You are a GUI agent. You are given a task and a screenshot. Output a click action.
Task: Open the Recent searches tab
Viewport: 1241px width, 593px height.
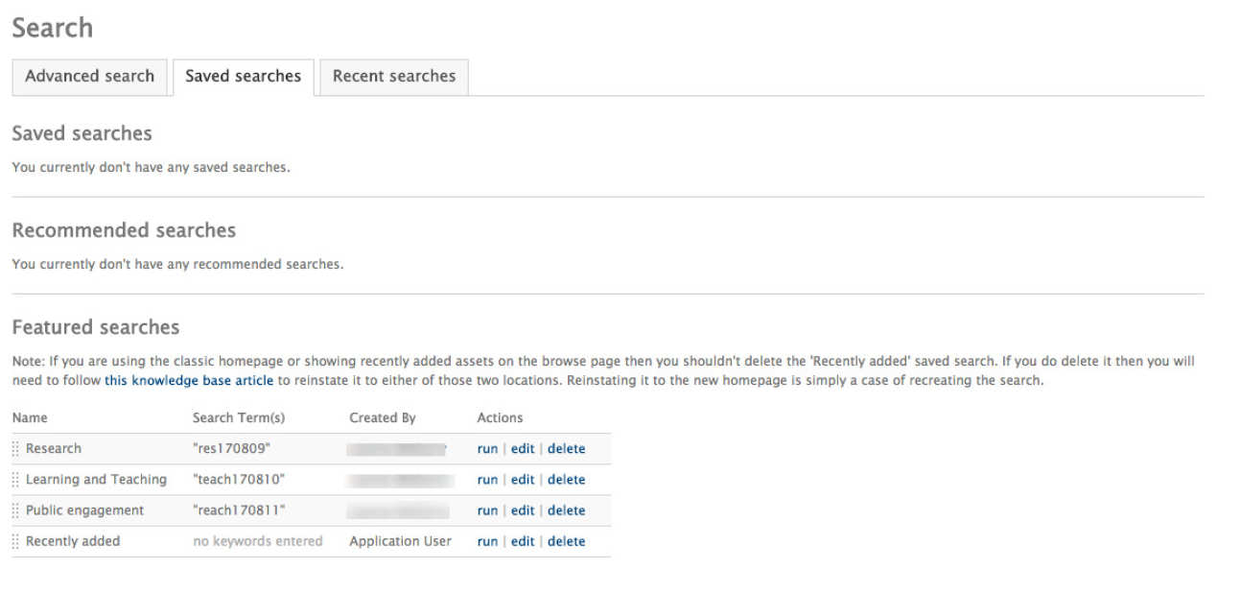(x=393, y=77)
